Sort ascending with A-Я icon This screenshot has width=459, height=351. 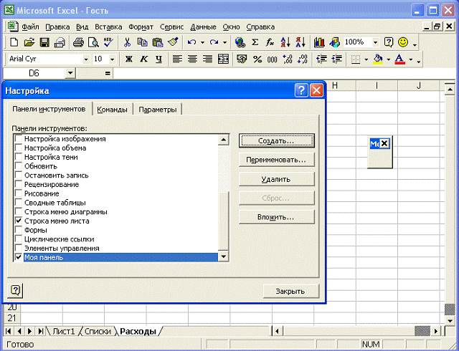tap(285, 43)
